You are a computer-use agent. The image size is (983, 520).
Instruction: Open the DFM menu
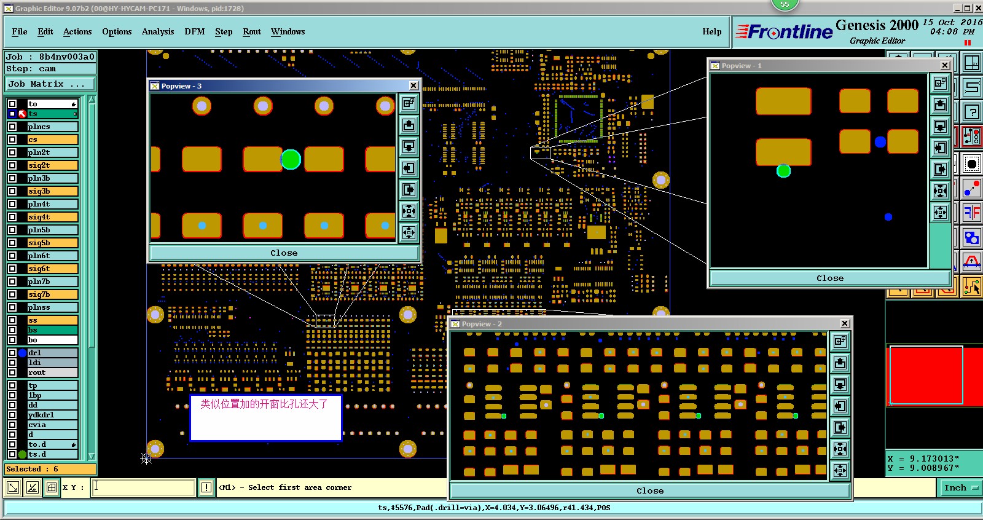194,31
